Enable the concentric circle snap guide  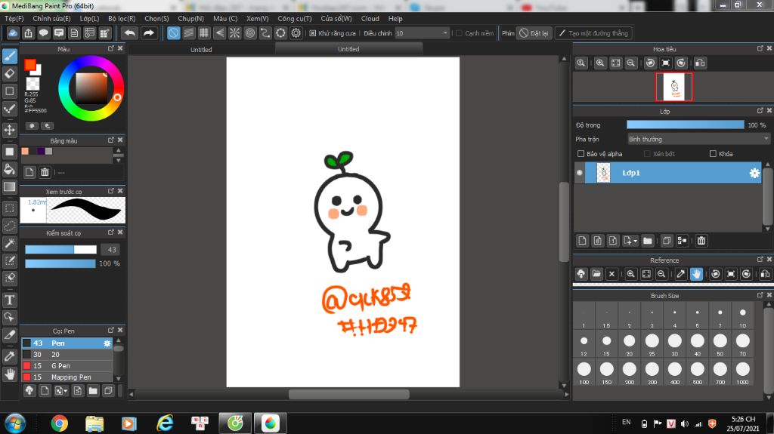249,33
